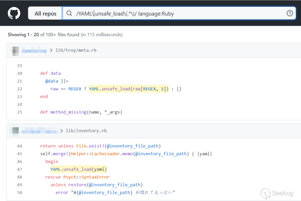Select line number 20 of meta.rb
Image resolution: width=301 pixels, height=201 pixels.
pos(20,73)
